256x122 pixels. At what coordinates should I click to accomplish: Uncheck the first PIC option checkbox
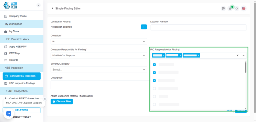154,64
